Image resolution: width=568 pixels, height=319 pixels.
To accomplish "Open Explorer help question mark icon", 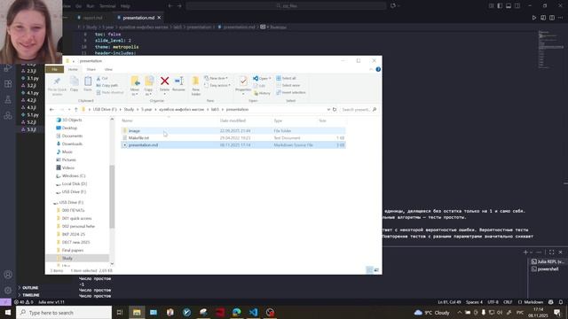I will click(x=378, y=69).
